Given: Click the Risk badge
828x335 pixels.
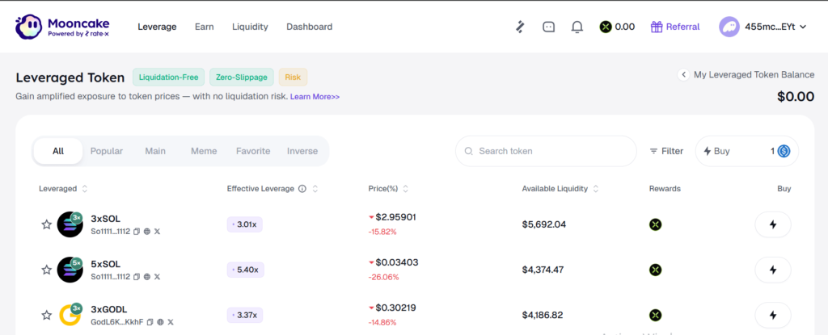Looking at the screenshot, I should 293,77.
